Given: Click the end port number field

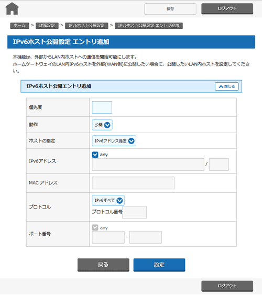Looking at the screenshot, I should tap(146, 237).
